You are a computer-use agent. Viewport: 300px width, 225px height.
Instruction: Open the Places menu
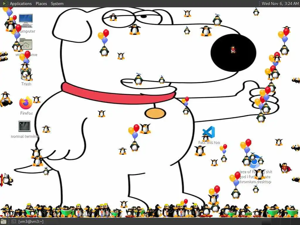click(41, 4)
